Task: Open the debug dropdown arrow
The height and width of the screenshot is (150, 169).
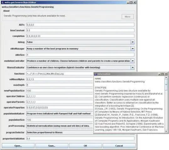Action: point(133,42)
